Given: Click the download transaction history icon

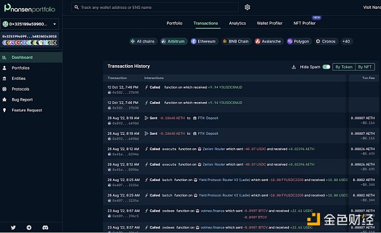Looking at the screenshot, I should (x=293, y=67).
